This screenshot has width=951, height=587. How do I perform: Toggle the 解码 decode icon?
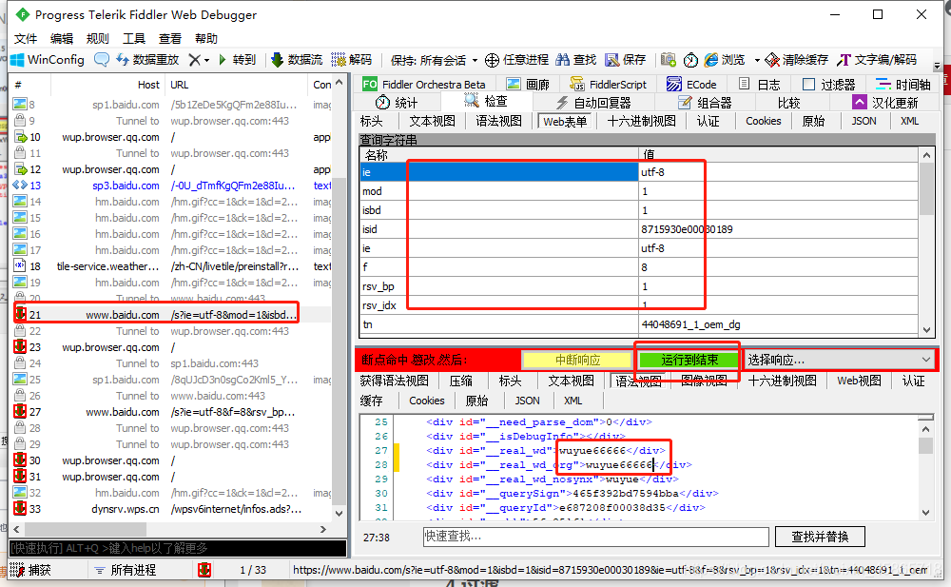point(339,60)
